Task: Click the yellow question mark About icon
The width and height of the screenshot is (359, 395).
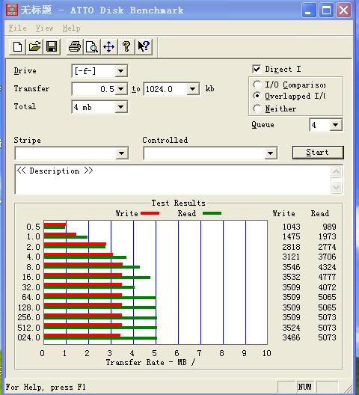Action: 126,47
